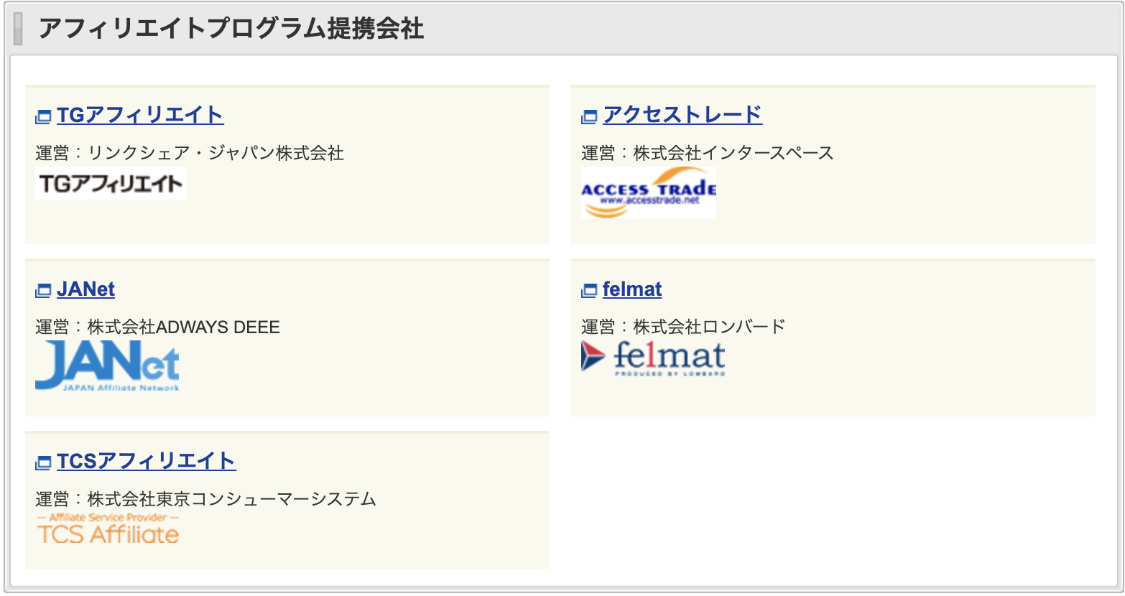Open the felmat link
This screenshot has width=1125, height=596.
[631, 288]
